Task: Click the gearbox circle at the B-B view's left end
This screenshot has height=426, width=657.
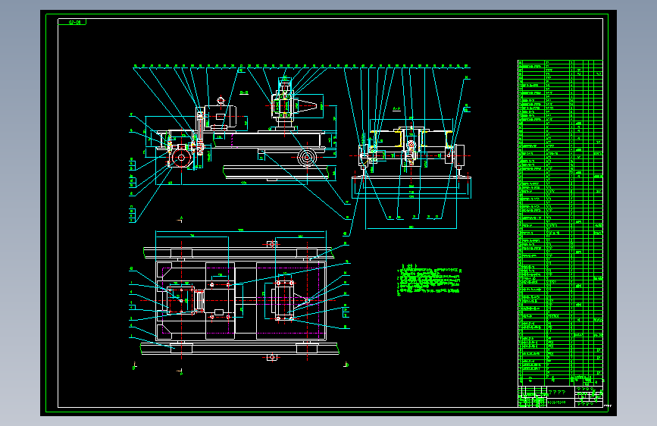Action: pos(181,158)
